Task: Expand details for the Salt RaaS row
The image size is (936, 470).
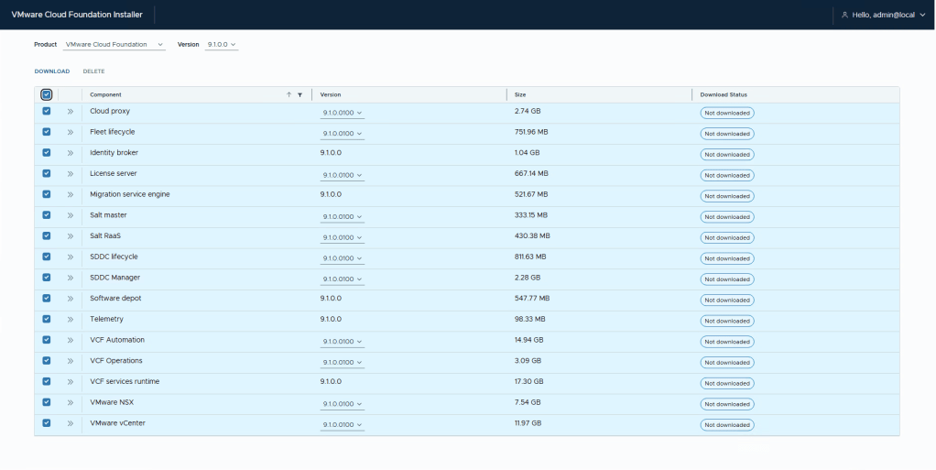Action: (70, 236)
